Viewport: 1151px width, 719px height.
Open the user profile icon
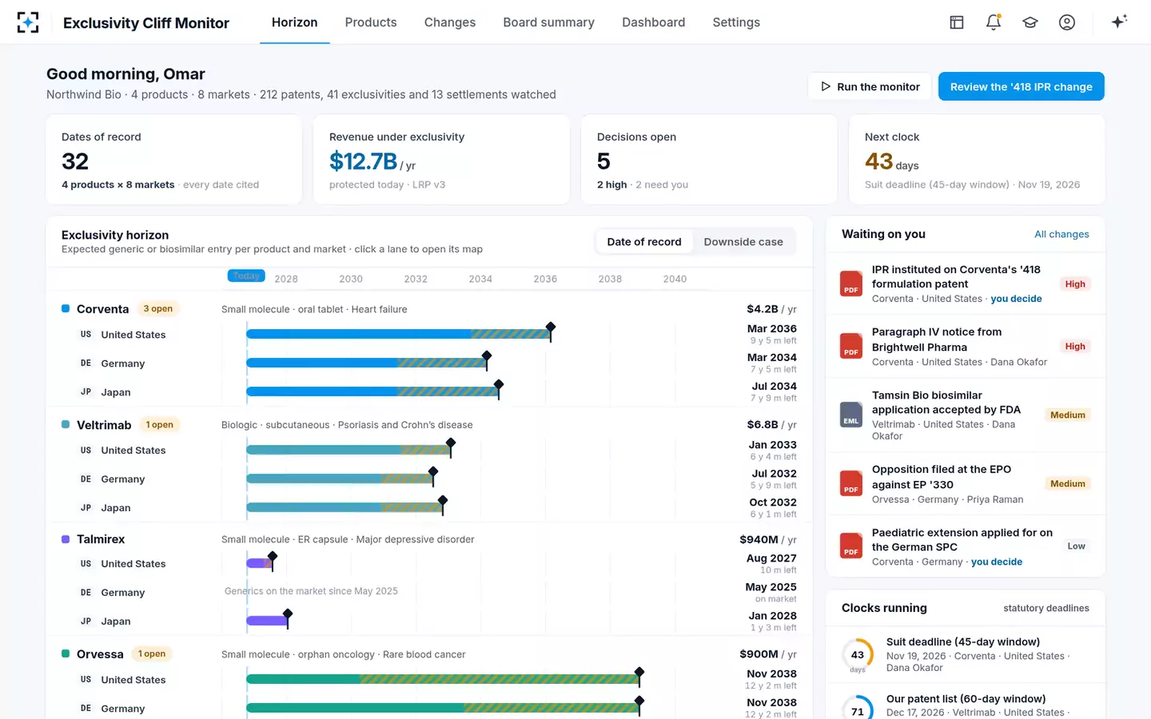click(1067, 22)
